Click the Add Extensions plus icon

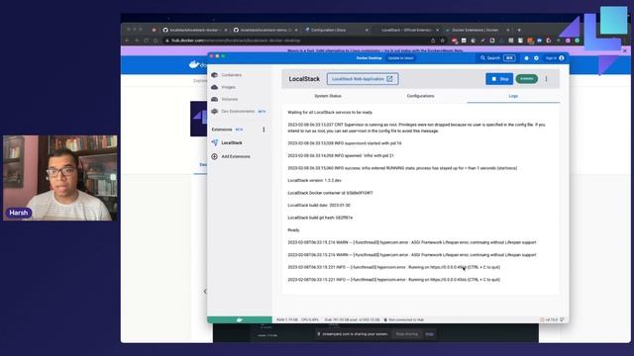(x=214, y=156)
